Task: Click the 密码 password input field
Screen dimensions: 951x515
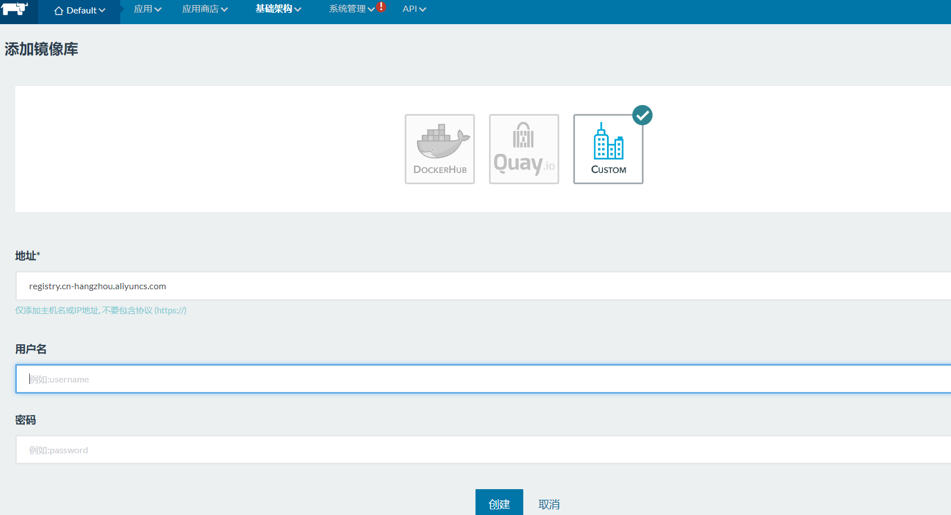Action: click(x=483, y=450)
